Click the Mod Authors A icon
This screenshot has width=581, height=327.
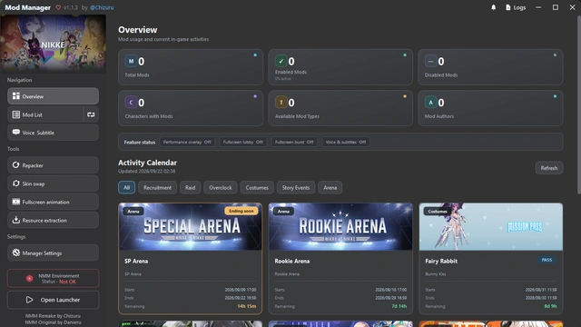click(430, 103)
